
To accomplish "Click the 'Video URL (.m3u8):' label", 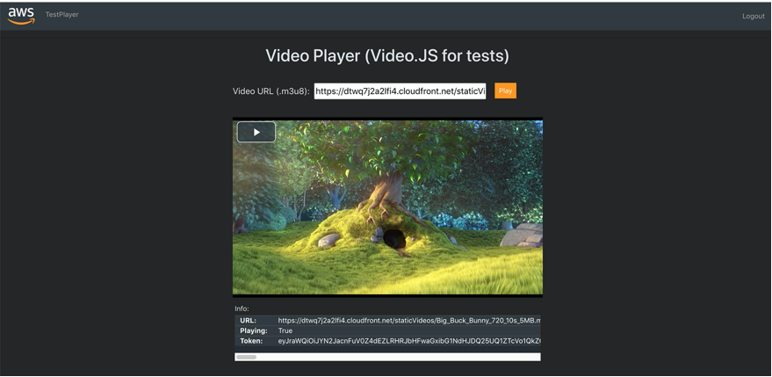I will (271, 91).
